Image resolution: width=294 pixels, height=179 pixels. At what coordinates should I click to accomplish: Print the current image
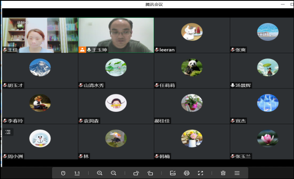(x=186, y=173)
